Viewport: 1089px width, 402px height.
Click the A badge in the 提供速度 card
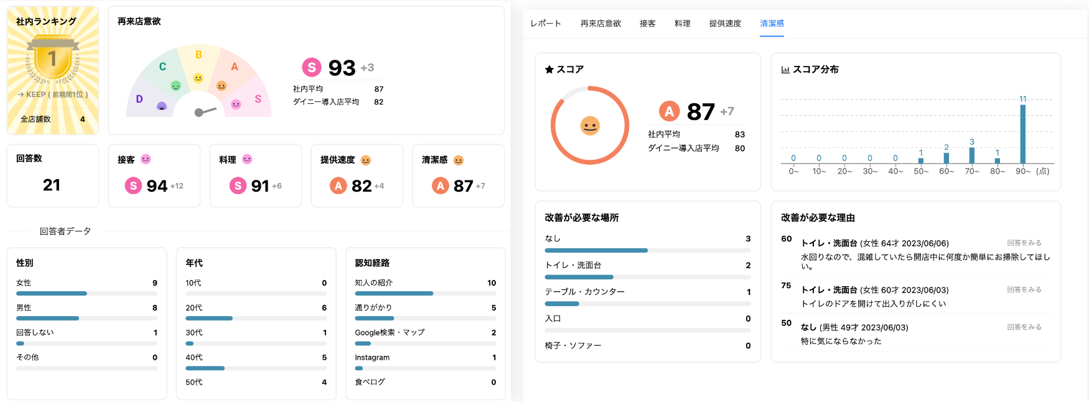pos(338,185)
